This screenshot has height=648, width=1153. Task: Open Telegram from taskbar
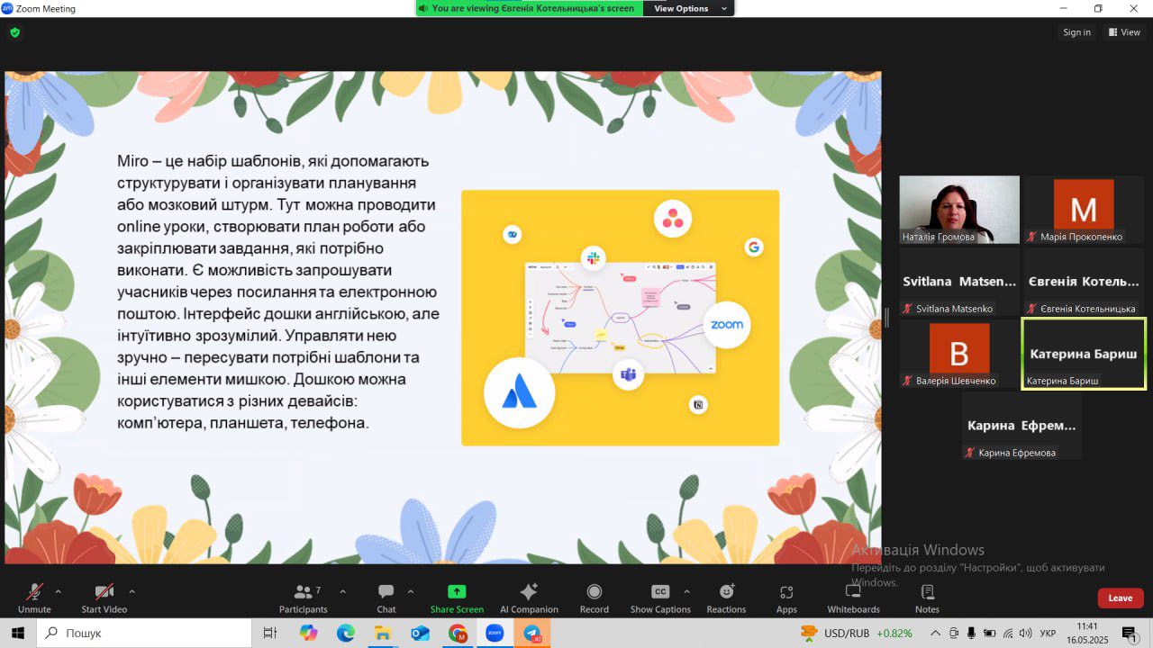531,633
